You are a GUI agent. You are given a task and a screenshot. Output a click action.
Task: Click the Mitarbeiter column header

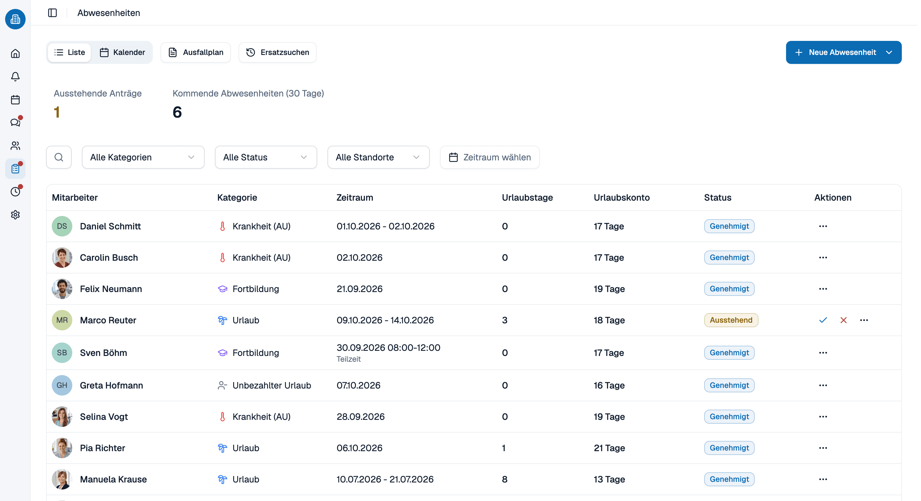coord(75,197)
